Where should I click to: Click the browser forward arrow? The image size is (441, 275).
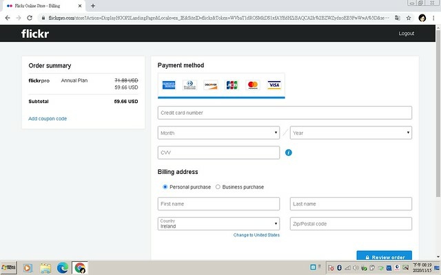click(x=19, y=18)
